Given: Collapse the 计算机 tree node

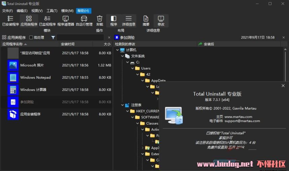Looking at the screenshot, I should point(117,50).
